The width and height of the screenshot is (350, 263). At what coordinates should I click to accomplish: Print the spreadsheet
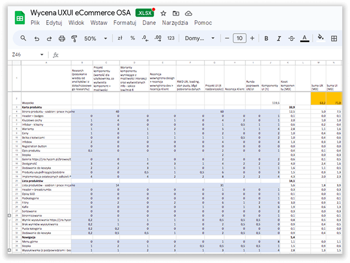[62, 38]
